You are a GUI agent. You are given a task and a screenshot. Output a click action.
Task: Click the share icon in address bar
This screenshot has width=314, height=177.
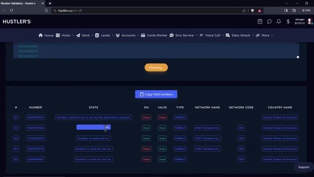pyautogui.click(x=244, y=11)
